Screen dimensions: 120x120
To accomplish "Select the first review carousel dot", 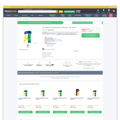I will coord(85,66).
